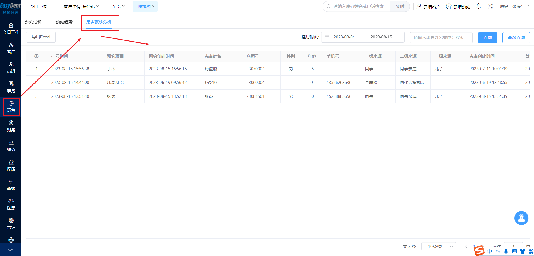This screenshot has height=256, width=534.
Task: Focus the patient name filter input
Action: [441, 38]
